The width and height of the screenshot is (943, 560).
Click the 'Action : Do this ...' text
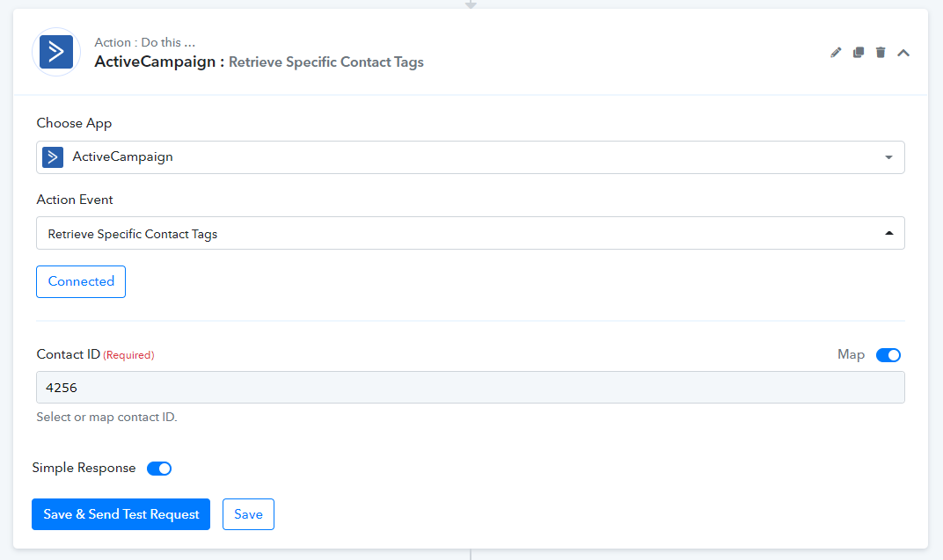tap(144, 43)
